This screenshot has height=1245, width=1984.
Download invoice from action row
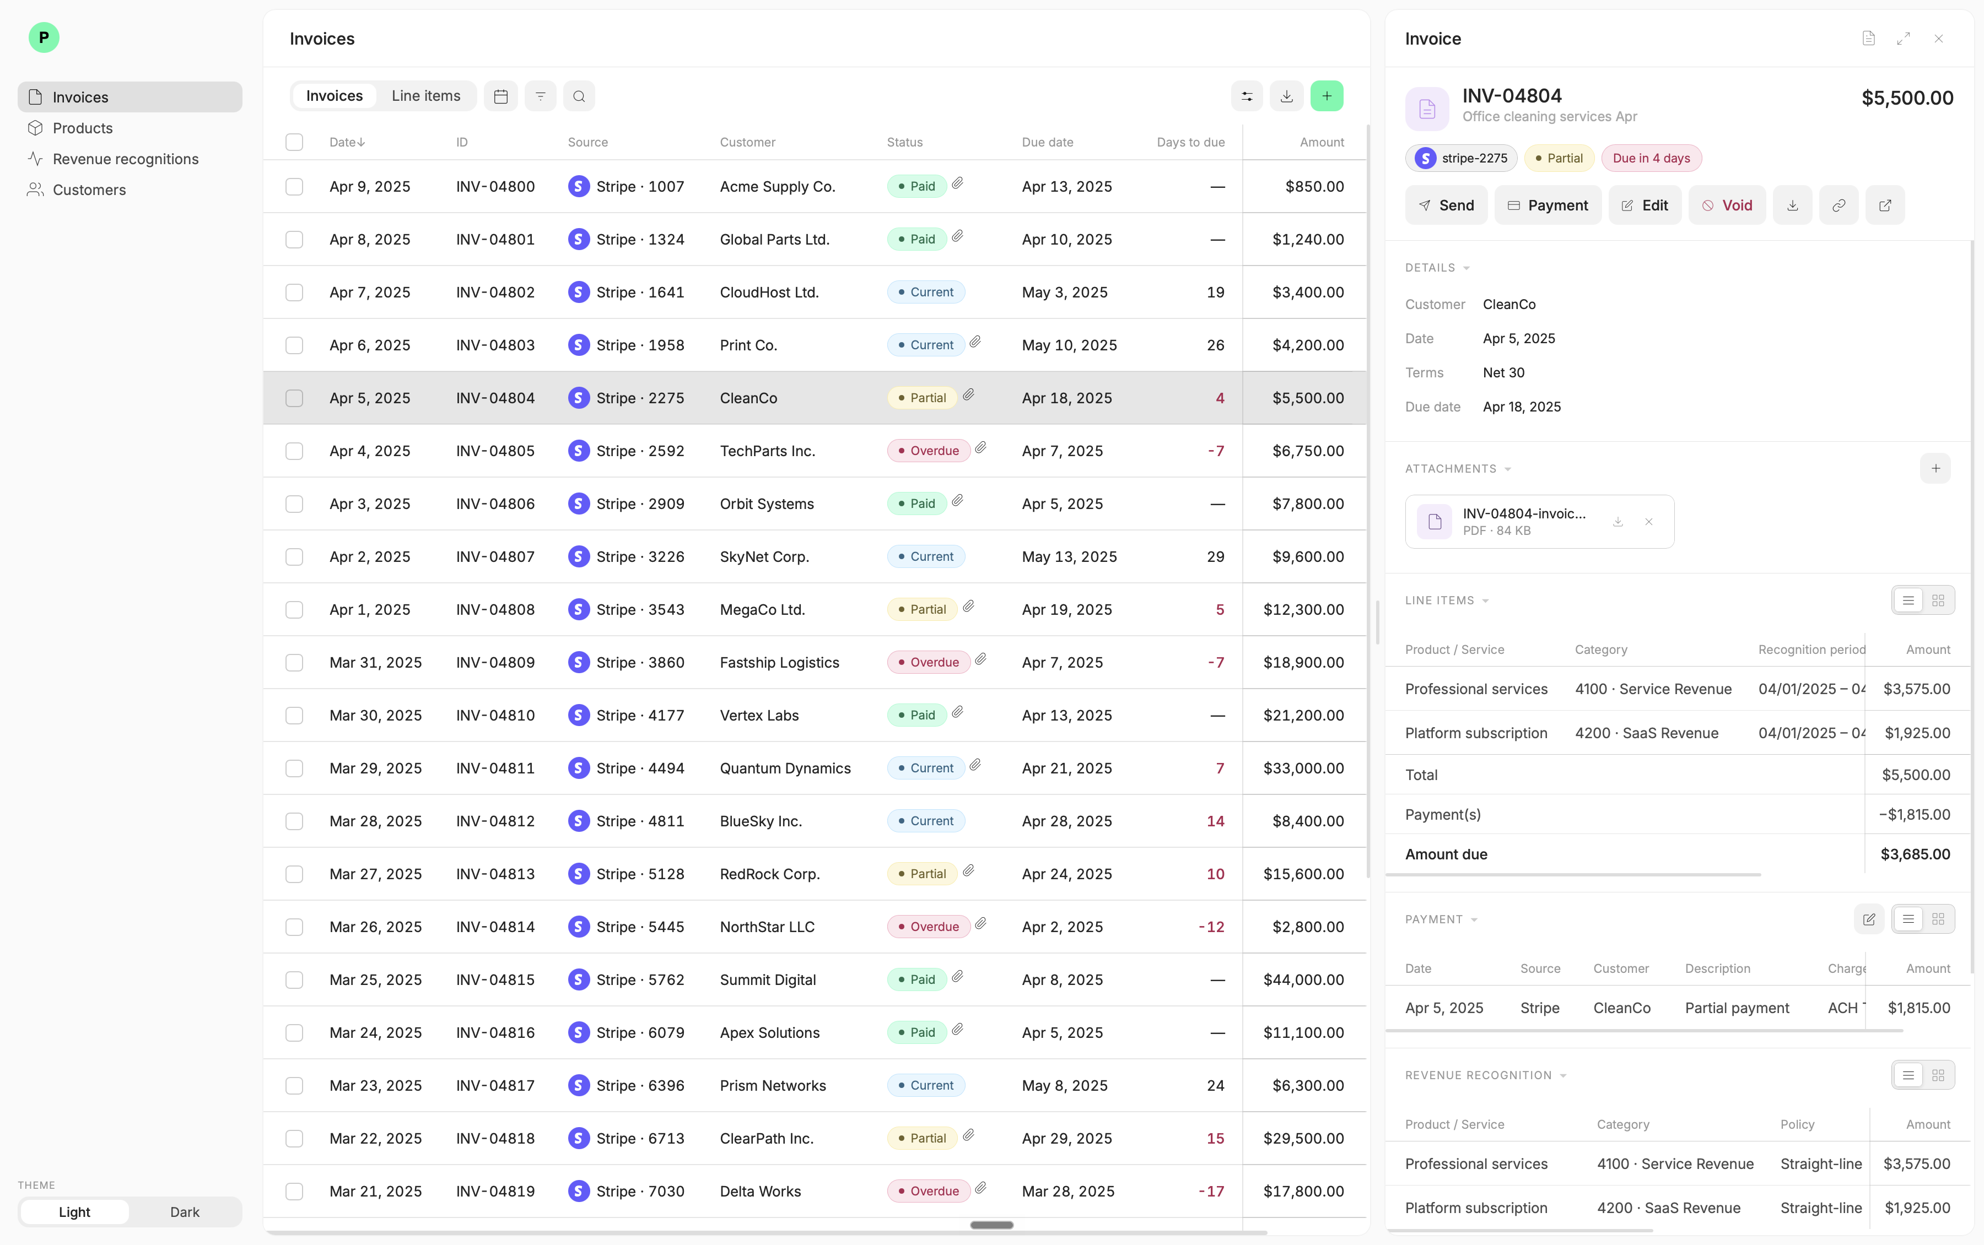(1792, 205)
